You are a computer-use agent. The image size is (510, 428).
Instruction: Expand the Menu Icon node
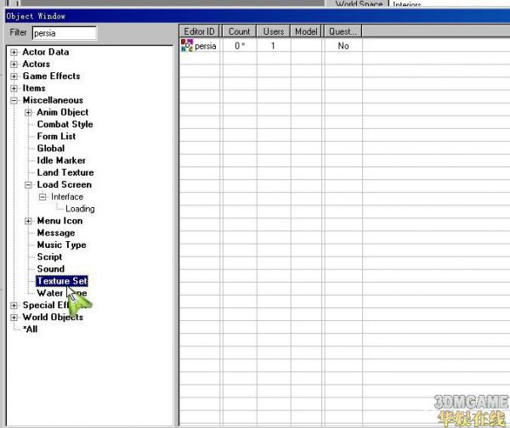[x=28, y=221]
